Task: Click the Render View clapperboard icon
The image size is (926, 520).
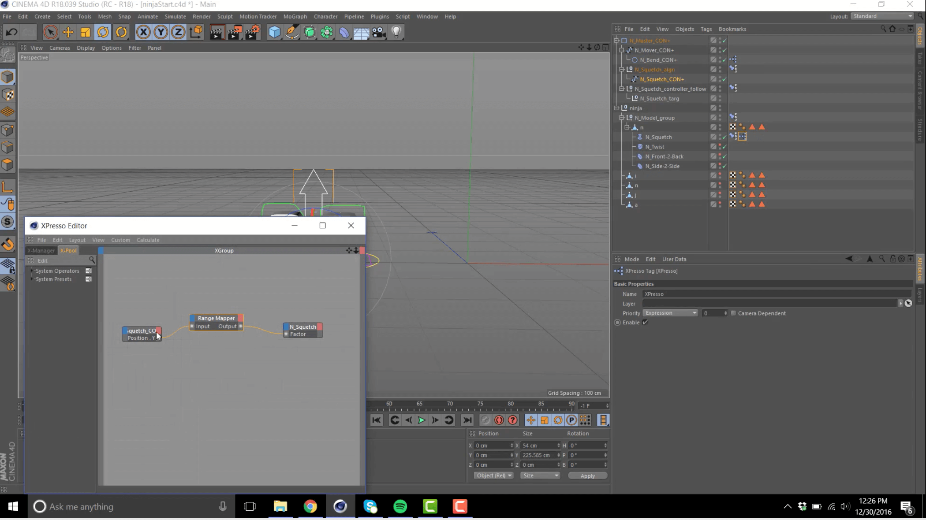Action: [216, 32]
